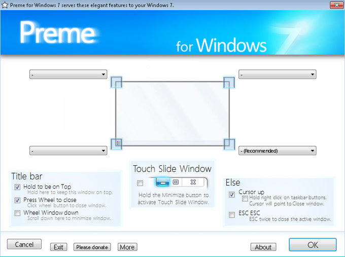This screenshot has width=345, height=257.
Task: Open the top-left corner action dropdown
Action: 68,75
